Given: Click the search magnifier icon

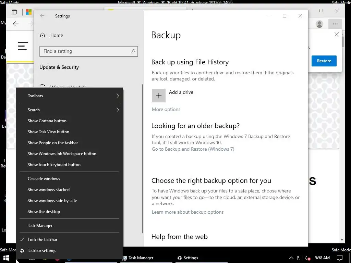Looking at the screenshot, I should click(x=133, y=51).
